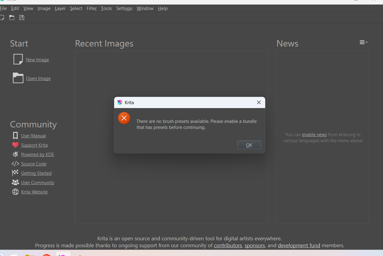Click the red error icon in dialog
The width and height of the screenshot is (383, 256).
coord(124,118)
